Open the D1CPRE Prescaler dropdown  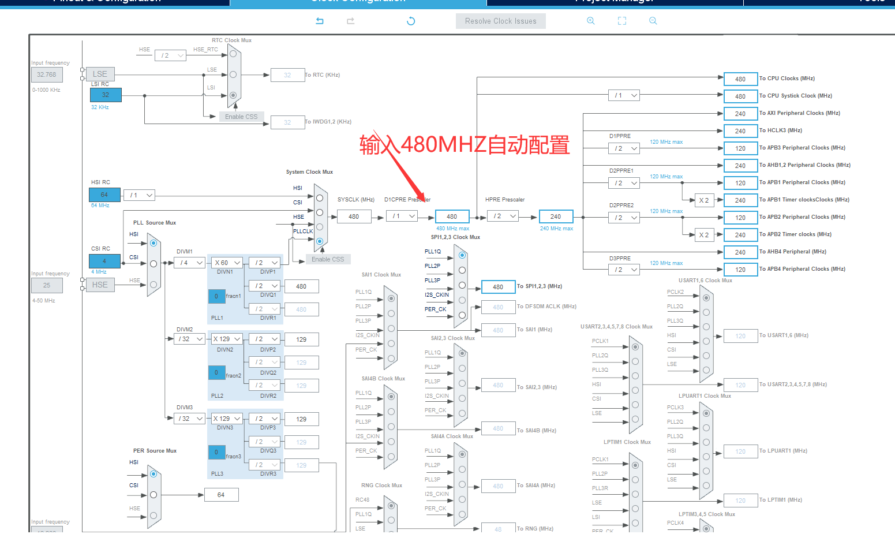click(x=402, y=215)
